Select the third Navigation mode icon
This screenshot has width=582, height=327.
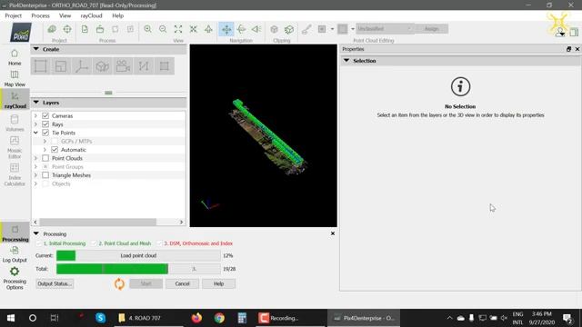pos(256,29)
